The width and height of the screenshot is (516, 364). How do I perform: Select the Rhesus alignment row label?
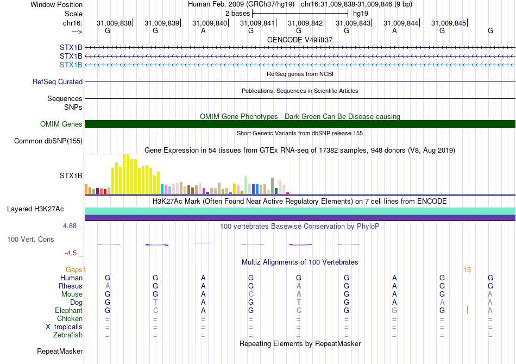[71, 286]
